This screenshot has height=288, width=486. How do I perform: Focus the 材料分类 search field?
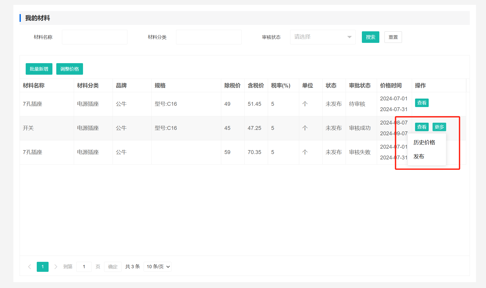(209, 37)
